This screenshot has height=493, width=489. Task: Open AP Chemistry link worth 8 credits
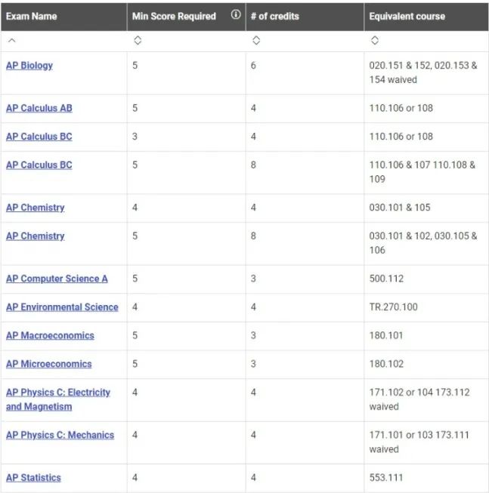(35, 236)
